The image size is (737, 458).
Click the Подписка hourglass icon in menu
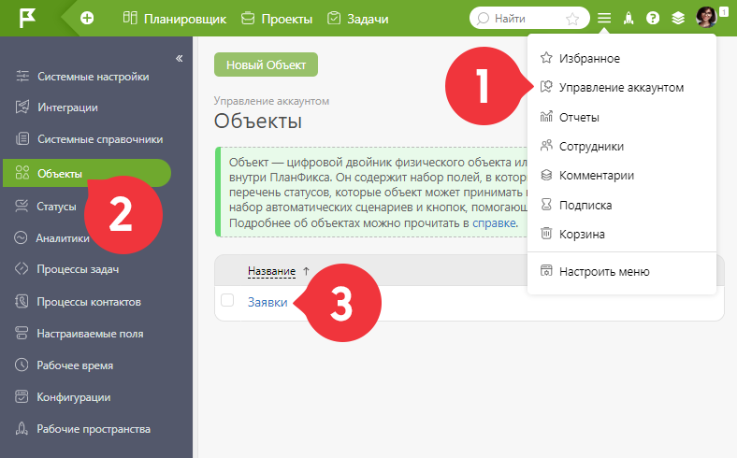click(x=546, y=204)
